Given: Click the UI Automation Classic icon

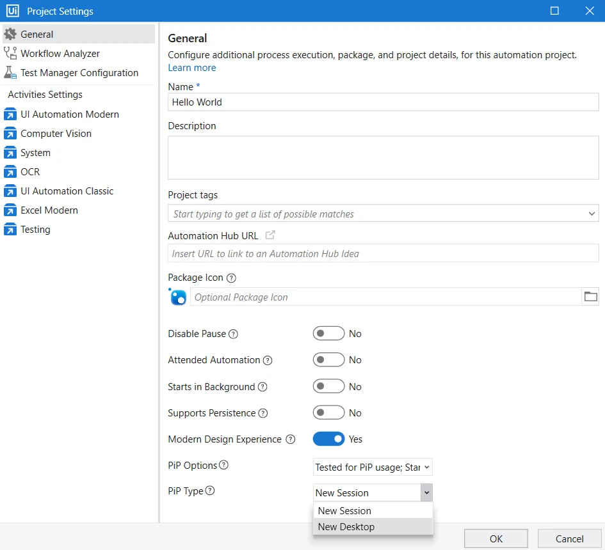Looking at the screenshot, I should [10, 191].
